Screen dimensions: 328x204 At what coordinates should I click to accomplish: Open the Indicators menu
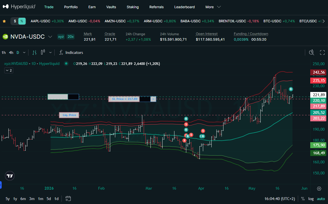[71, 52]
